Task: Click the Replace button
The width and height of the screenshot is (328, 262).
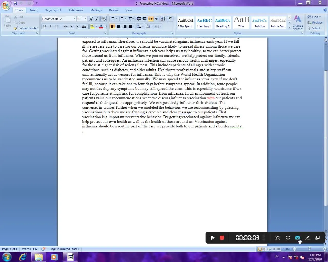Action: pyautogui.click(x=315, y=23)
